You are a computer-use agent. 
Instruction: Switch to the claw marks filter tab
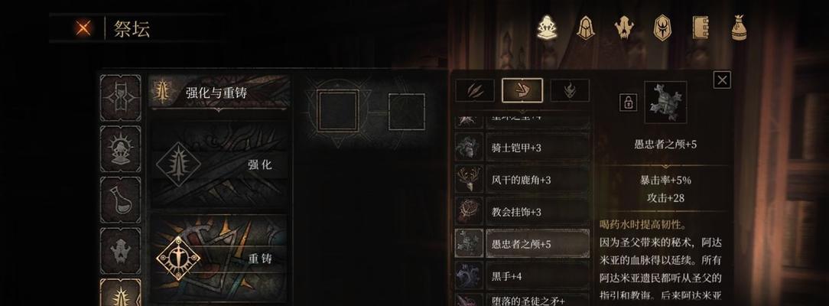click(x=475, y=90)
